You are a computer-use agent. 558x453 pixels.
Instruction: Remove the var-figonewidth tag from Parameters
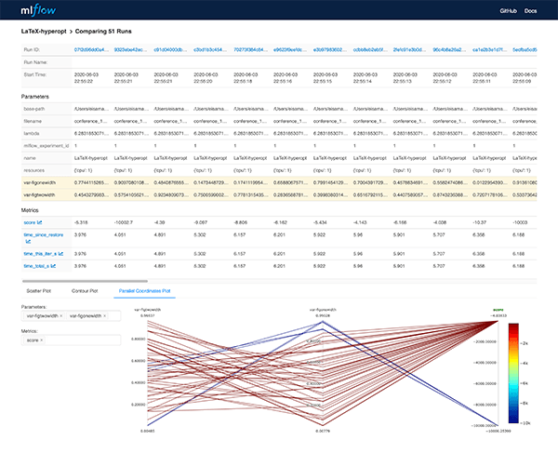[x=104, y=315]
